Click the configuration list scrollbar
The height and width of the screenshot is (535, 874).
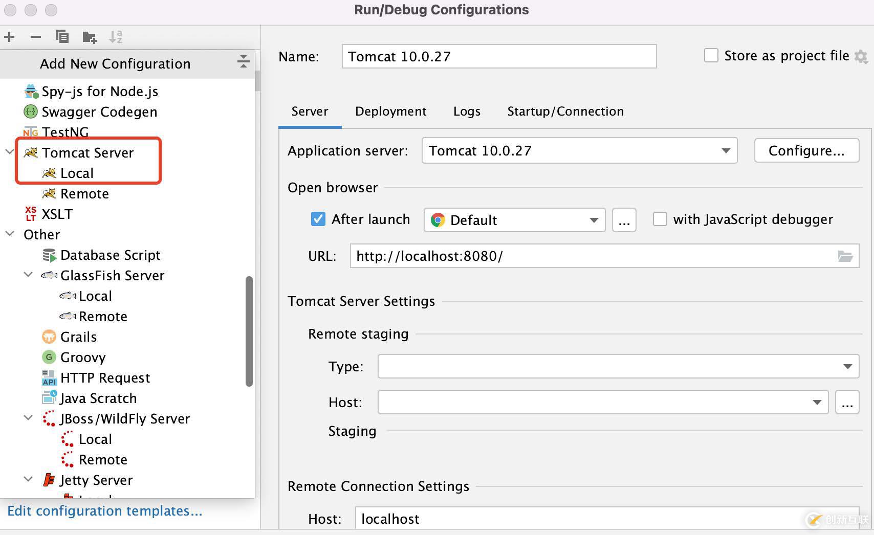click(x=249, y=331)
